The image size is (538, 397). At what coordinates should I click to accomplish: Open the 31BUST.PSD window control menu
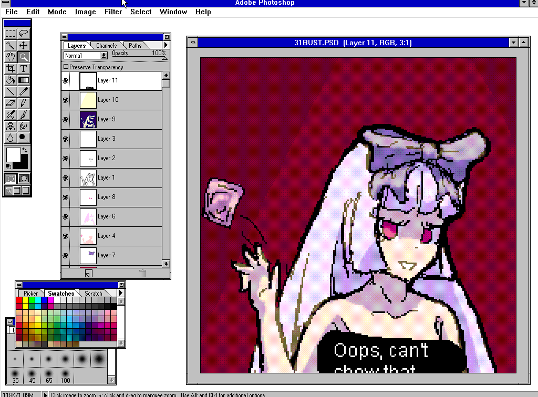click(x=193, y=43)
